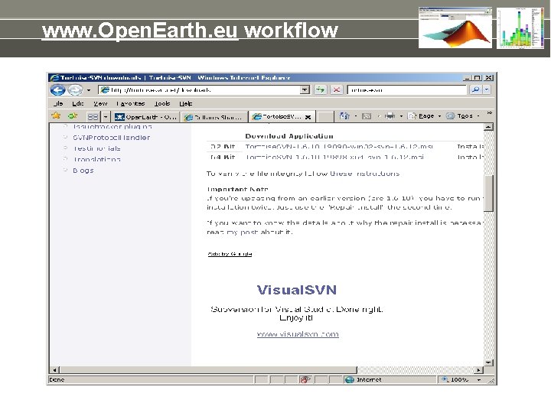Click the www.OpenEarth.eu slide title link
This screenshot has height=413, width=551.
[140, 30]
